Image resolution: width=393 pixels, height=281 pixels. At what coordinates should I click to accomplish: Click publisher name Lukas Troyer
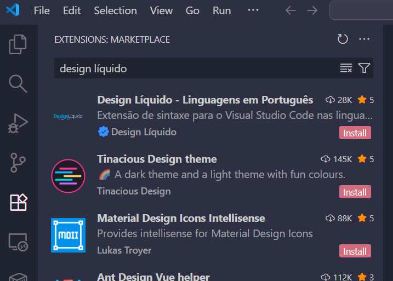pos(124,250)
